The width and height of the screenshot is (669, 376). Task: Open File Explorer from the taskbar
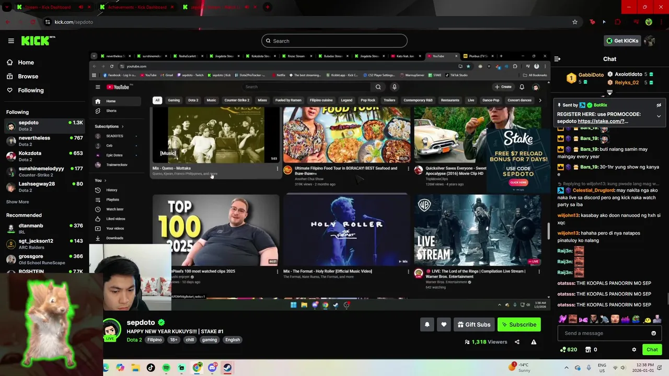[136, 368]
